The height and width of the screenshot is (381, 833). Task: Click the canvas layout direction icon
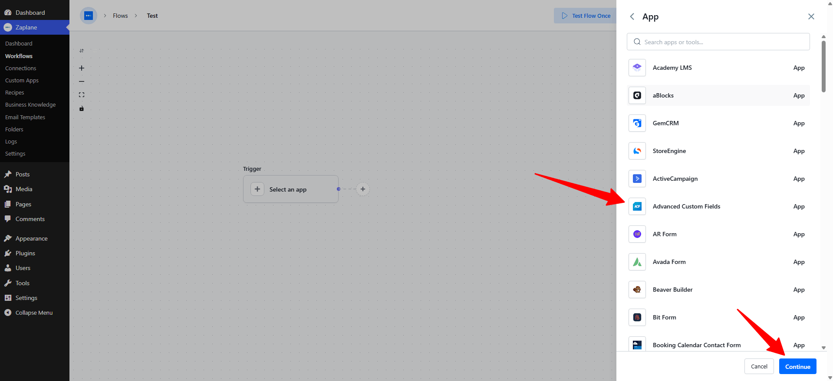[x=82, y=51]
